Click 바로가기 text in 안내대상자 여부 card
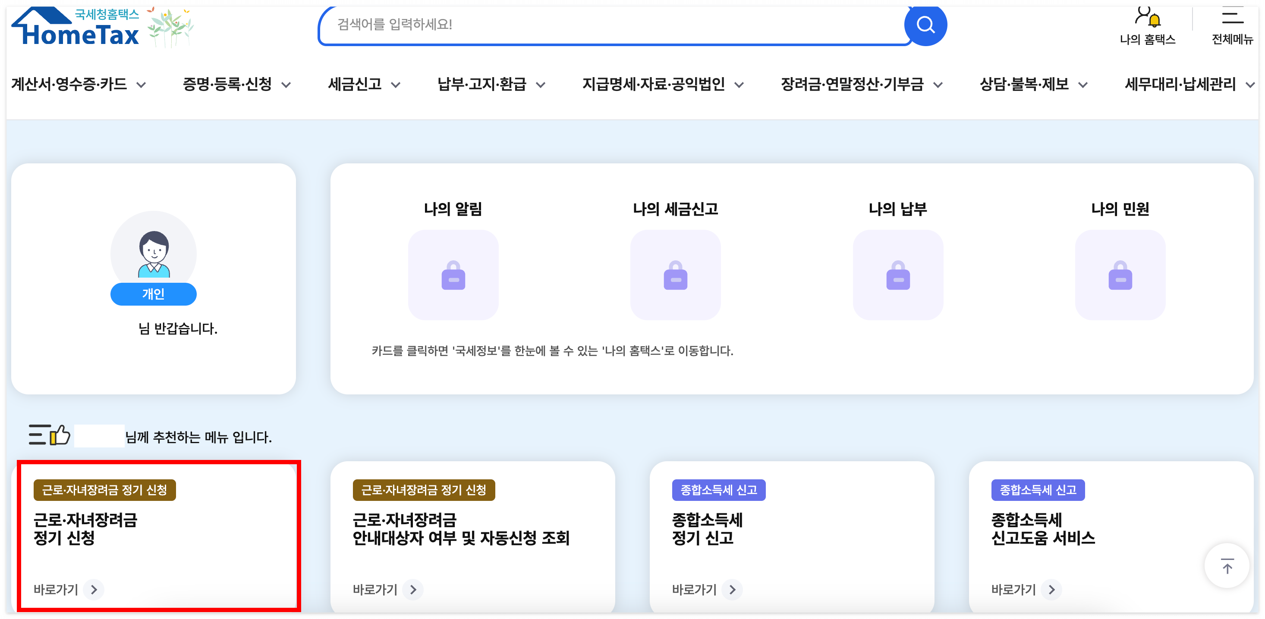Viewport: 1265px width, 619px height. tap(374, 589)
